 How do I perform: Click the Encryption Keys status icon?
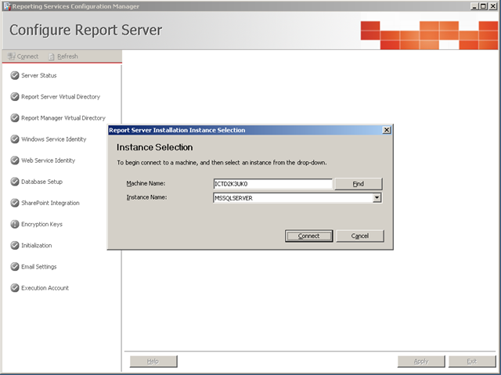pyautogui.click(x=15, y=224)
